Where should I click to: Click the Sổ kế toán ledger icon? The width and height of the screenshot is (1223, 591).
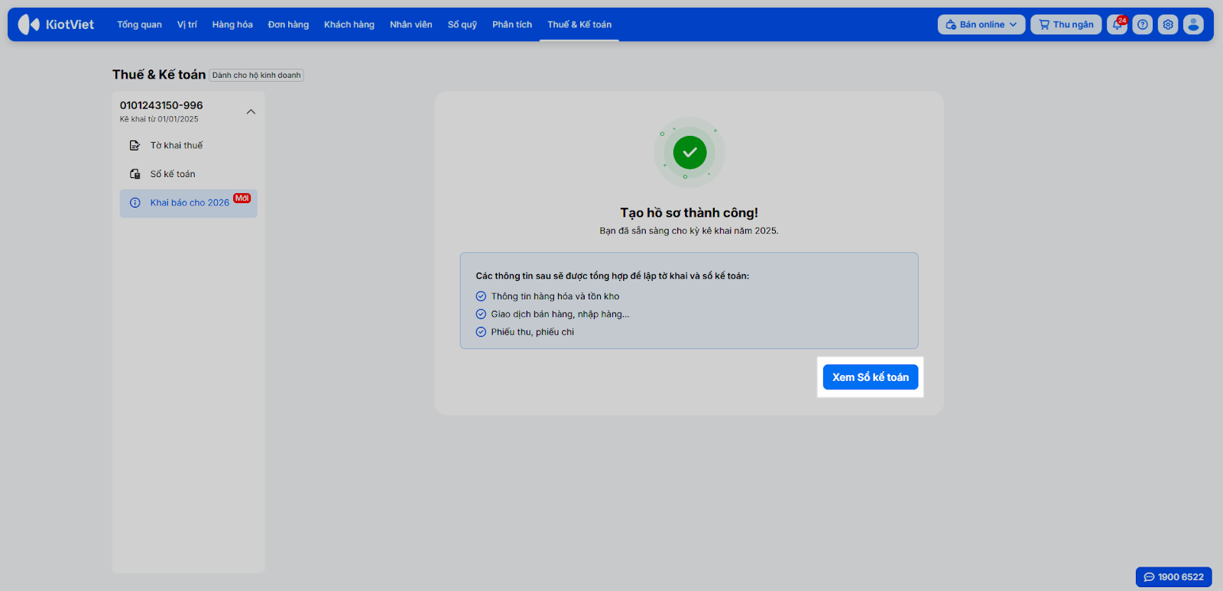[135, 174]
